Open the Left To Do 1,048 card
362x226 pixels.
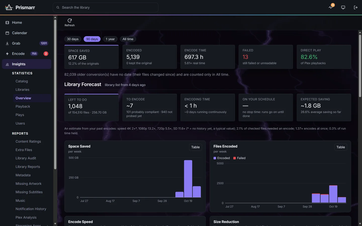pos(92,107)
